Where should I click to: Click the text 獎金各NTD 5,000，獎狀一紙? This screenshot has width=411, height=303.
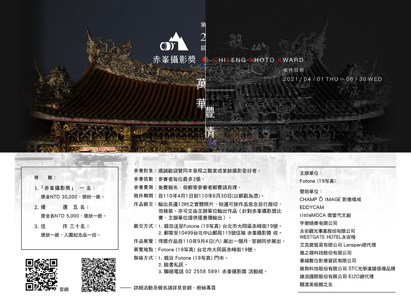74,216
